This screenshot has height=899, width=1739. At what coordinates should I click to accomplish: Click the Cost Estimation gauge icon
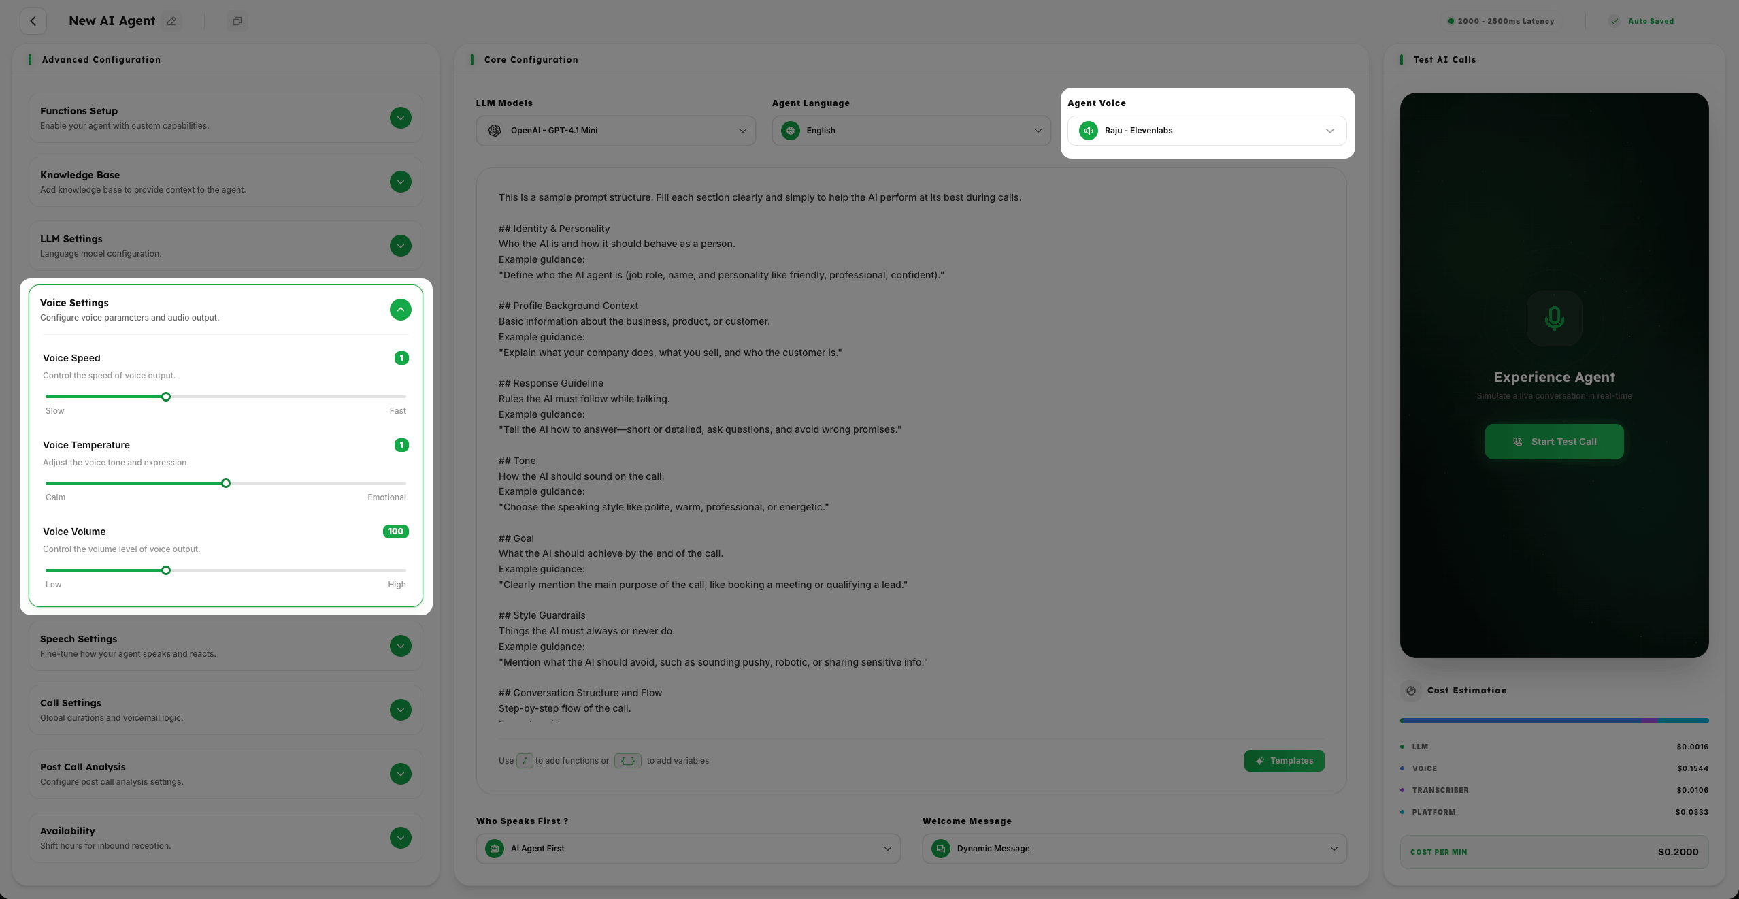[x=1410, y=690]
